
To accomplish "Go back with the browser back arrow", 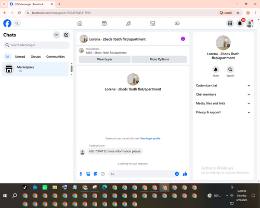I will click(x=5, y=13).
